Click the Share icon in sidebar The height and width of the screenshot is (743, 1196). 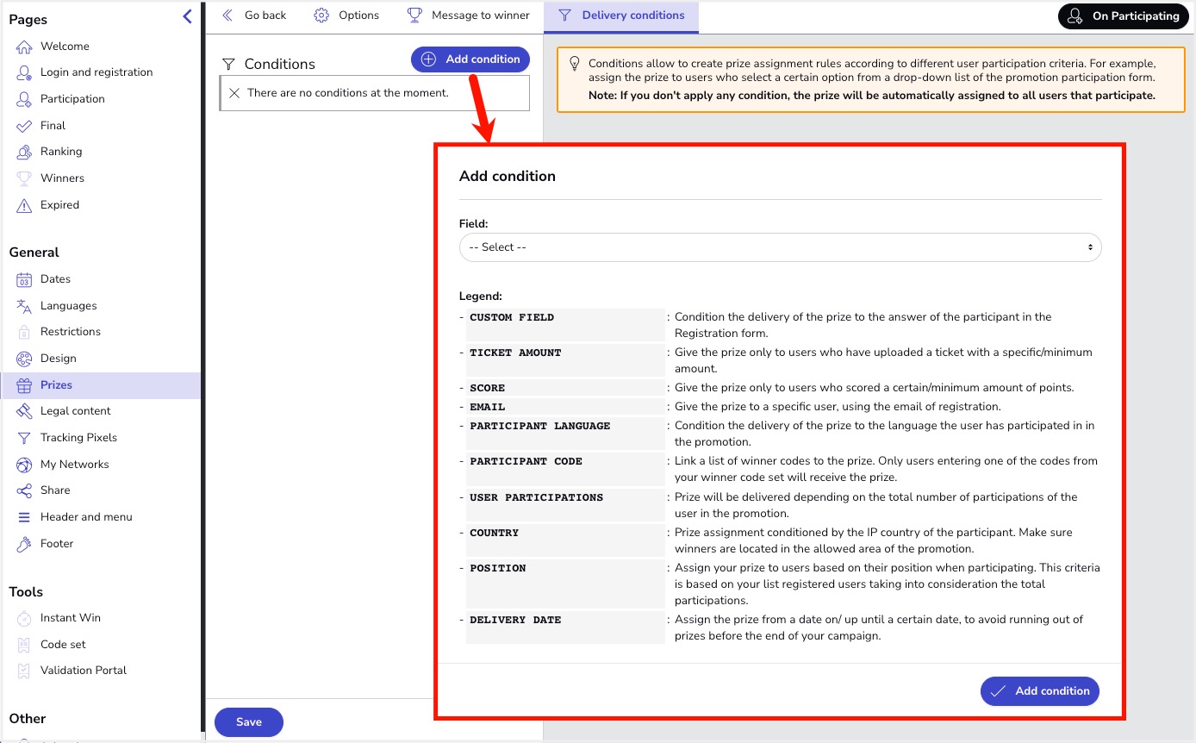coord(24,490)
